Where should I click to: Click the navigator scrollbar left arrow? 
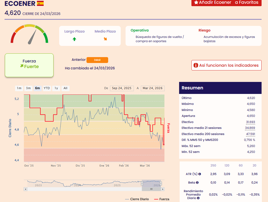pos(25,189)
